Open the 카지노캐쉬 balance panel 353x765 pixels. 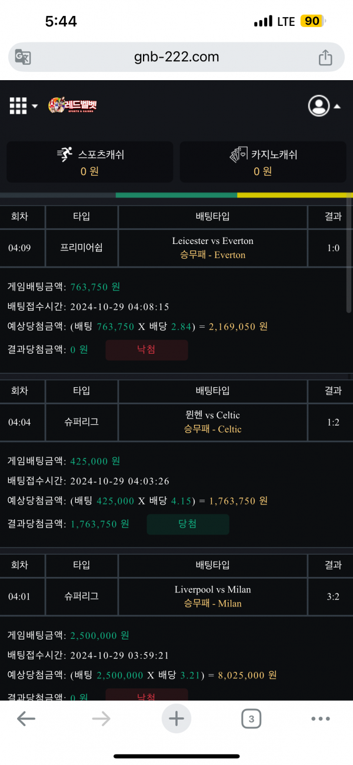[263, 162]
